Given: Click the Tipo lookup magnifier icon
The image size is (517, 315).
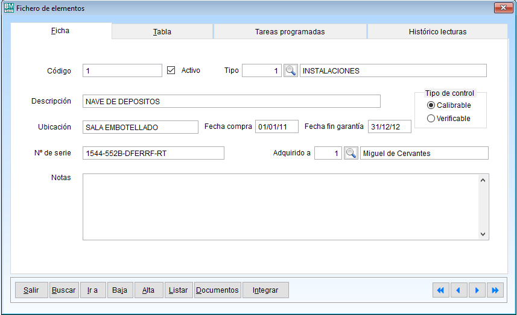Looking at the screenshot, I should (x=291, y=70).
